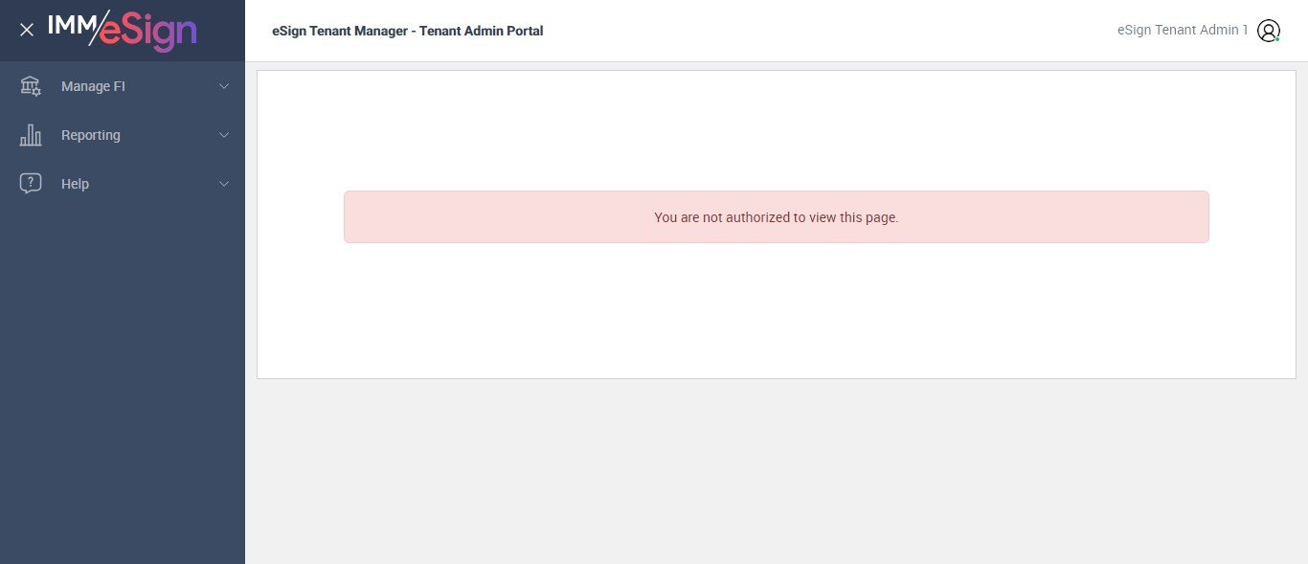Click the Reporting bar chart icon
Viewport: 1308px width, 564px height.
[x=31, y=135]
